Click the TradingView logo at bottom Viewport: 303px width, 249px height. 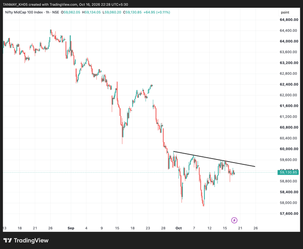click(26, 240)
